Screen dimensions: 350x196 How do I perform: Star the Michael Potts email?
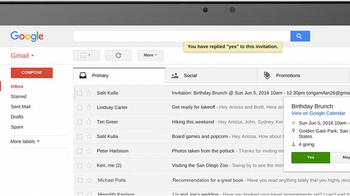[89, 180]
